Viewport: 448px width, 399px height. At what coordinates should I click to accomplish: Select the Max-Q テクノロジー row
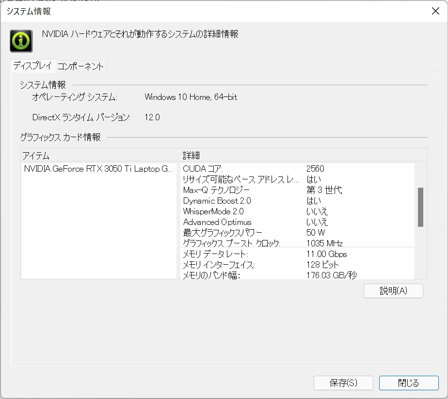(297, 190)
